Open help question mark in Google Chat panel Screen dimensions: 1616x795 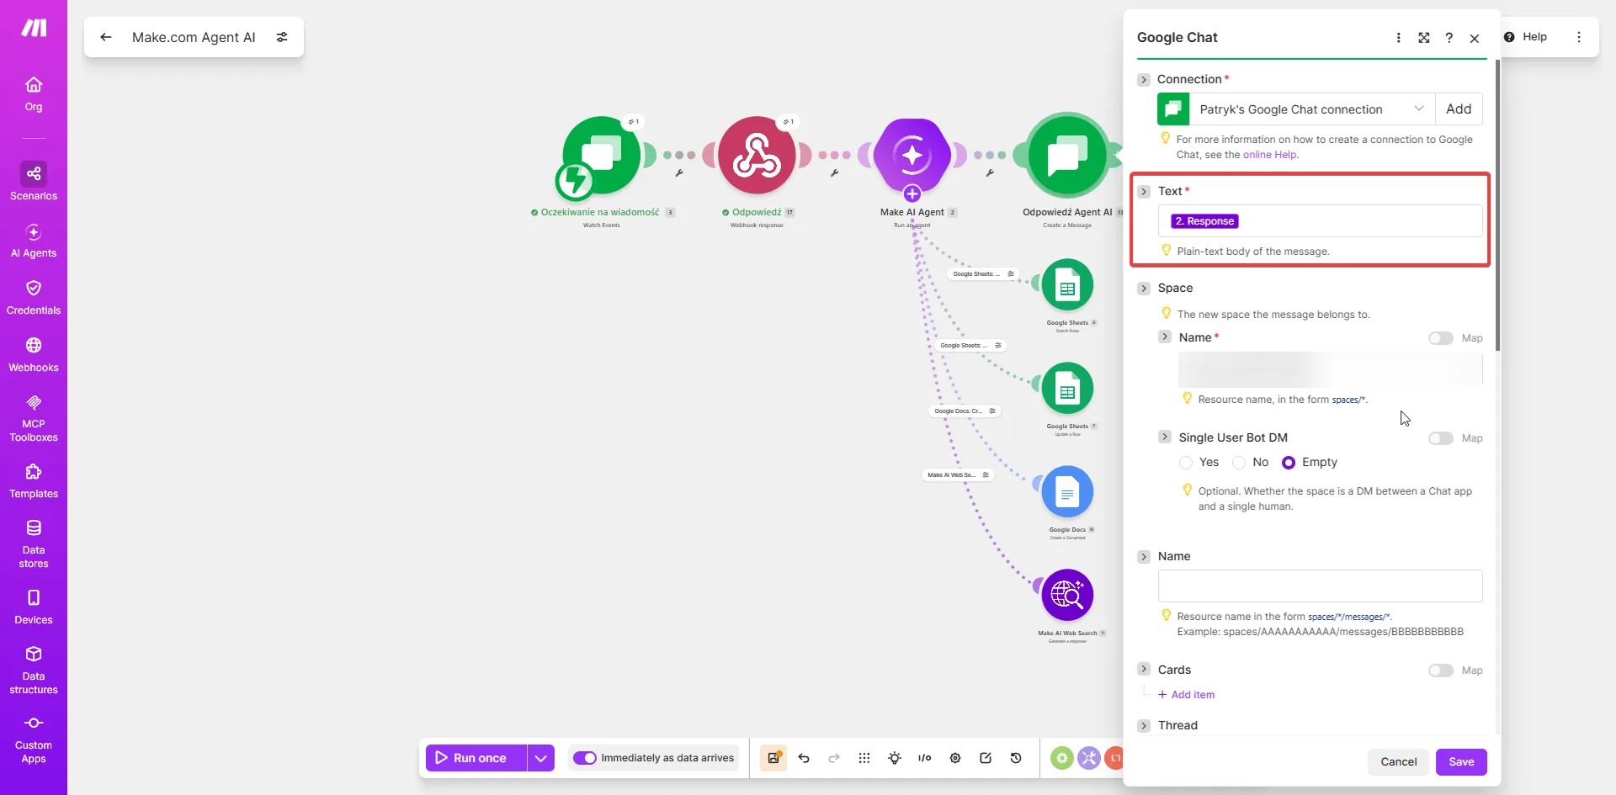pos(1449,38)
